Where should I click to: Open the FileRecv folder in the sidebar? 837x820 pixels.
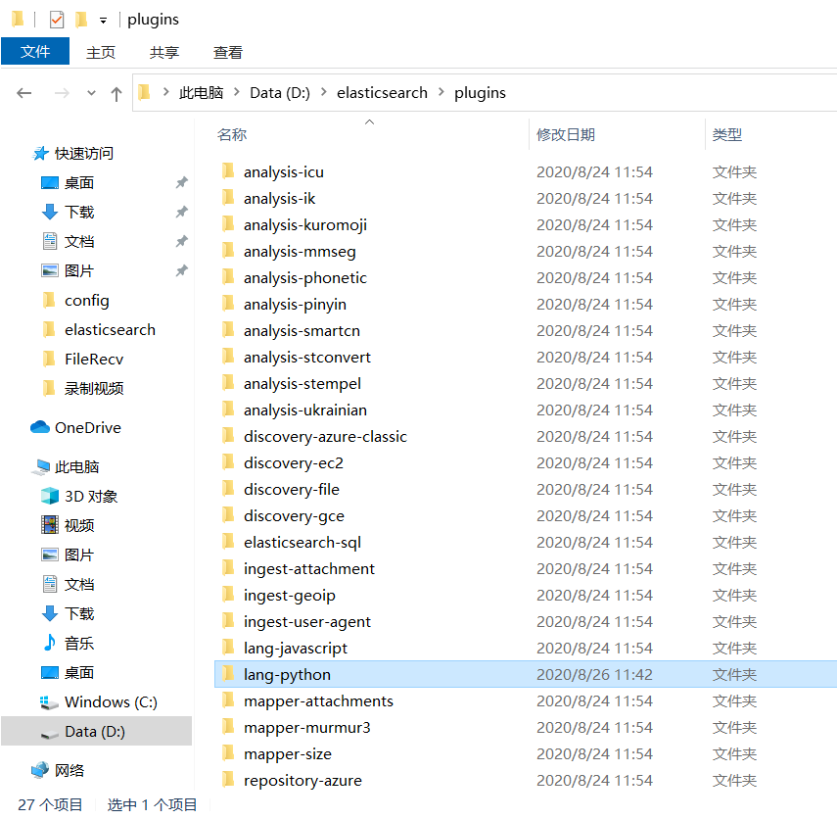pos(94,359)
